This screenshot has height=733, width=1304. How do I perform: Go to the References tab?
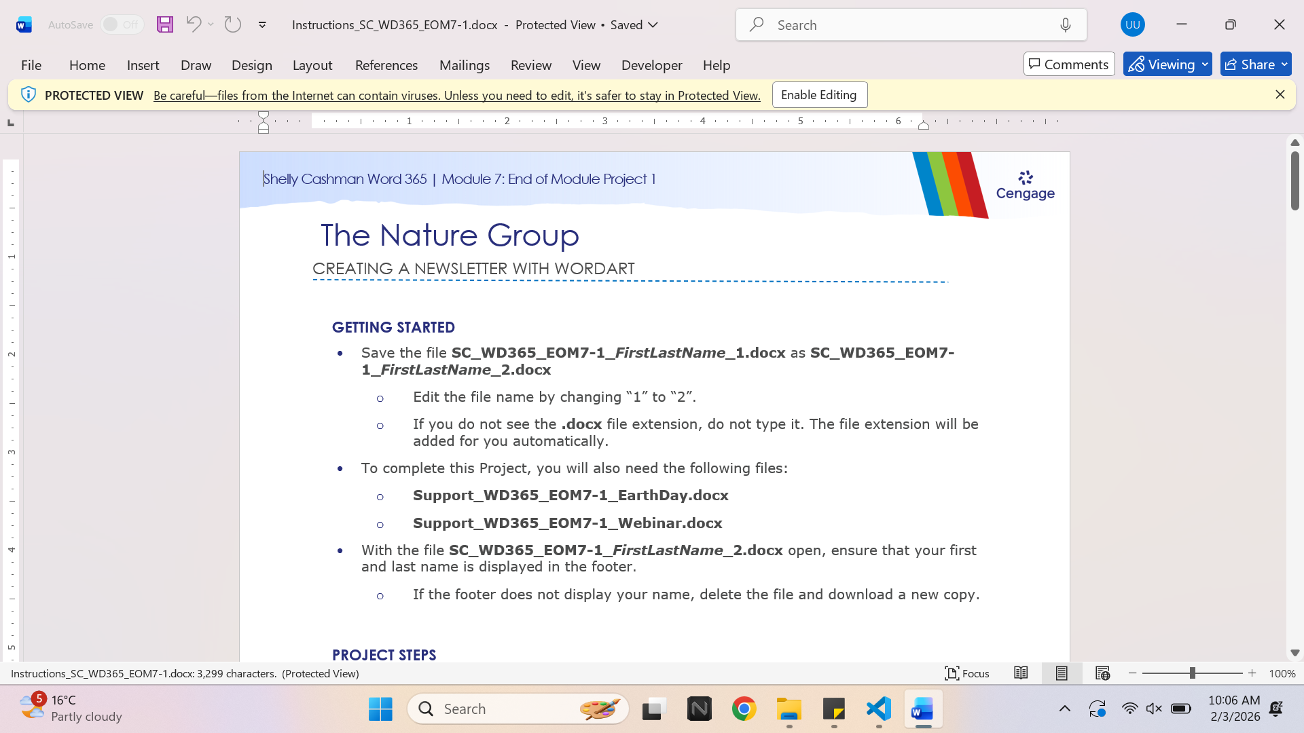coord(386,65)
